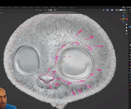Open the snapping options dropdown
The height and width of the screenshot is (109, 131).
point(52,10)
